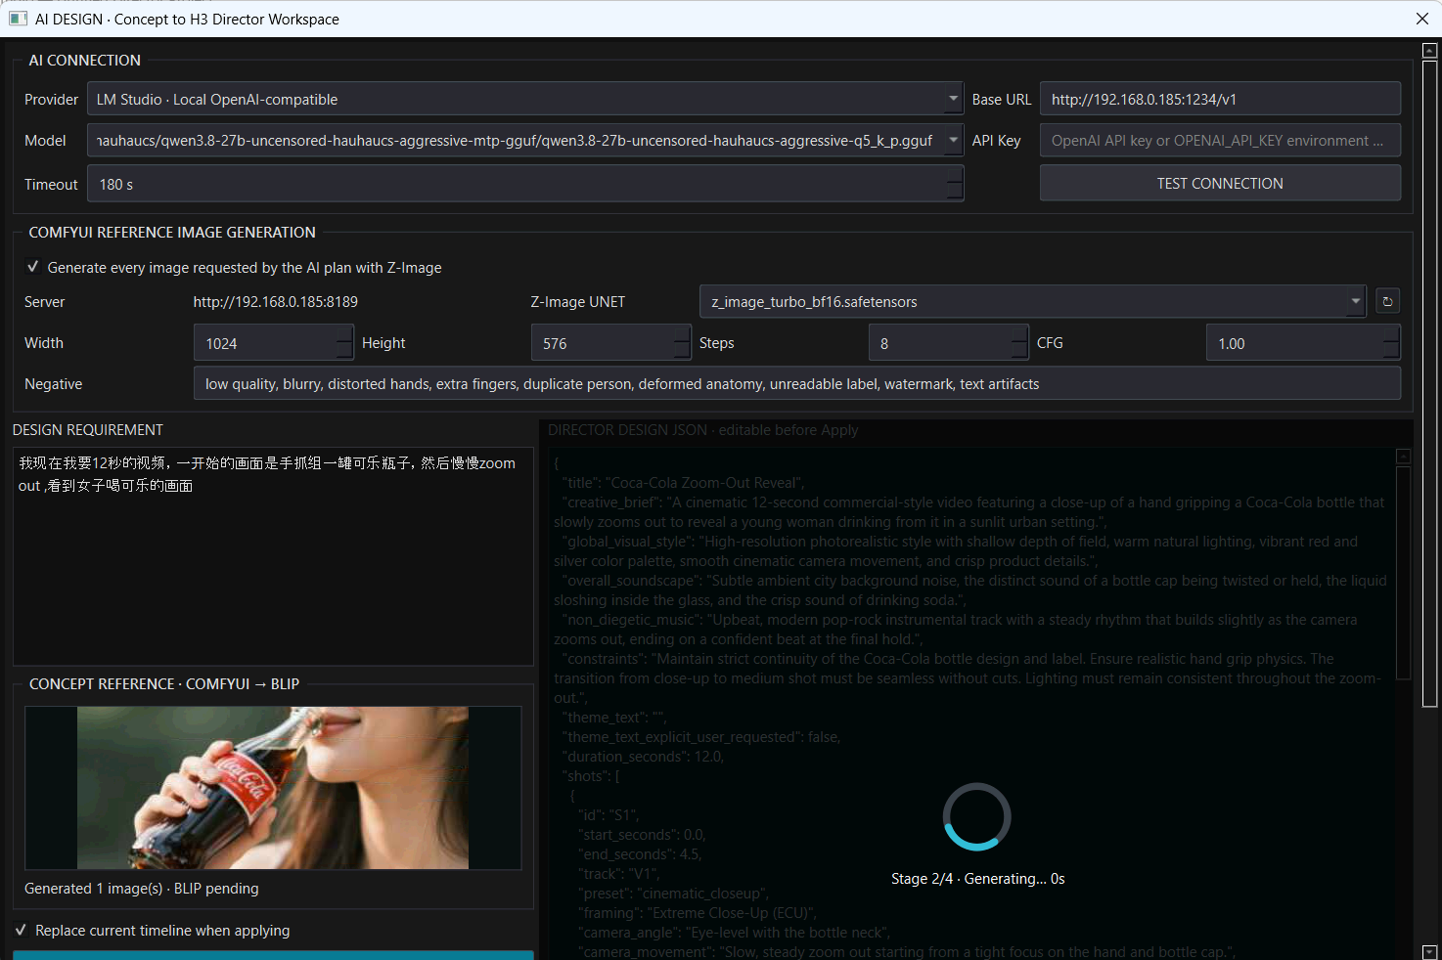Click the JSON editor scrollbar up arrow
The width and height of the screenshot is (1442, 960).
[x=1403, y=457]
